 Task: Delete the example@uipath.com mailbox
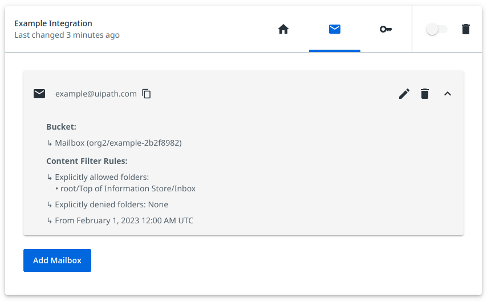425,94
